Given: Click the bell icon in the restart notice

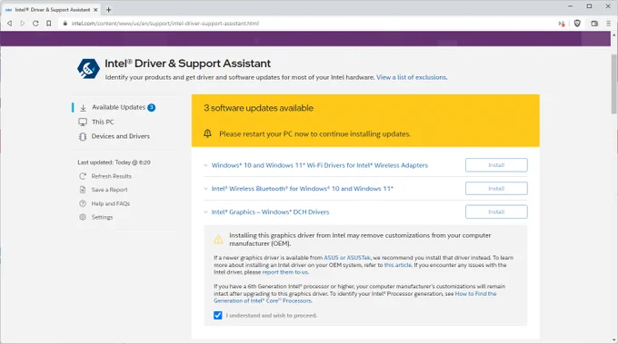Looking at the screenshot, I should click(x=208, y=133).
